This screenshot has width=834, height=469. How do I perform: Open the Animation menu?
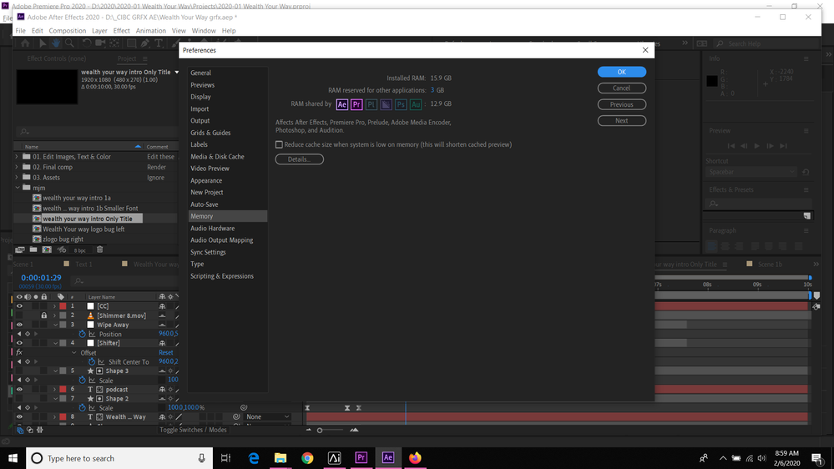(x=150, y=31)
